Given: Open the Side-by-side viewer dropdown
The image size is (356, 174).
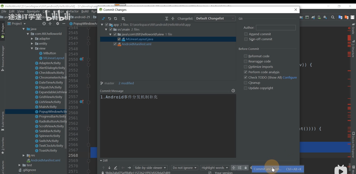Looking at the screenshot, I should (150, 168).
